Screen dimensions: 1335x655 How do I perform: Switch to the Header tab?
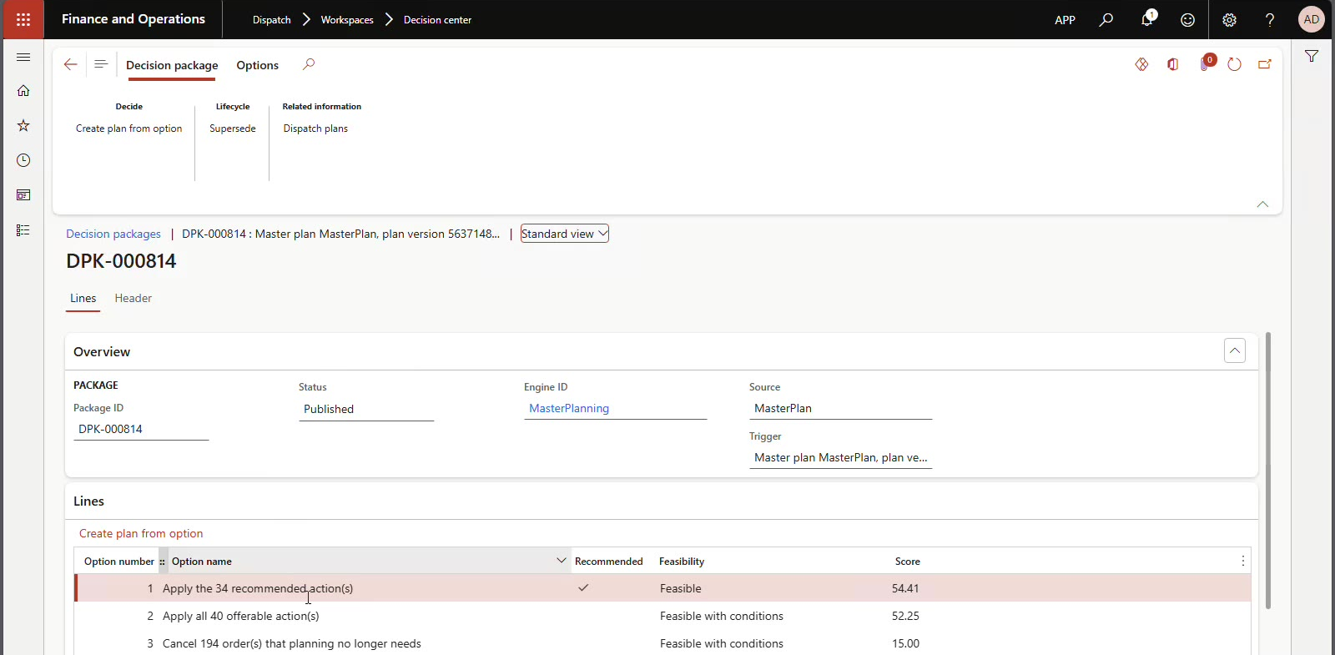pos(133,298)
